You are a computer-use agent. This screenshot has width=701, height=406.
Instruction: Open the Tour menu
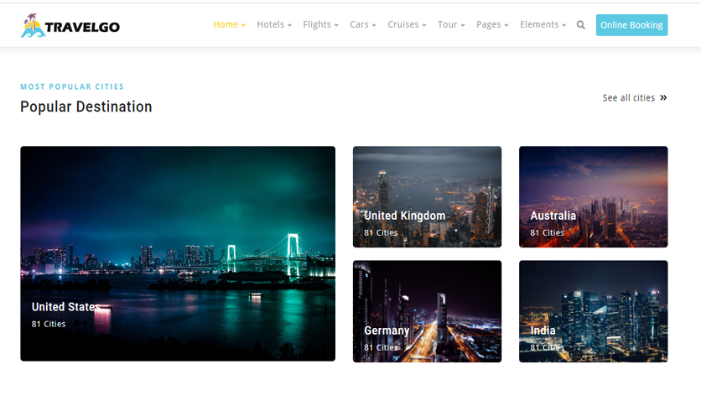click(x=451, y=24)
